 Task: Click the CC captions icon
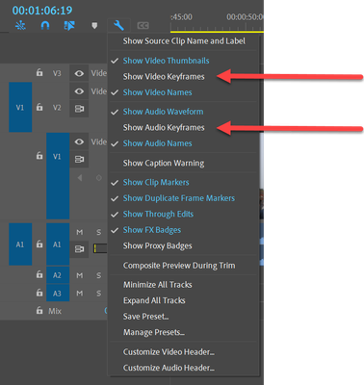[143, 26]
